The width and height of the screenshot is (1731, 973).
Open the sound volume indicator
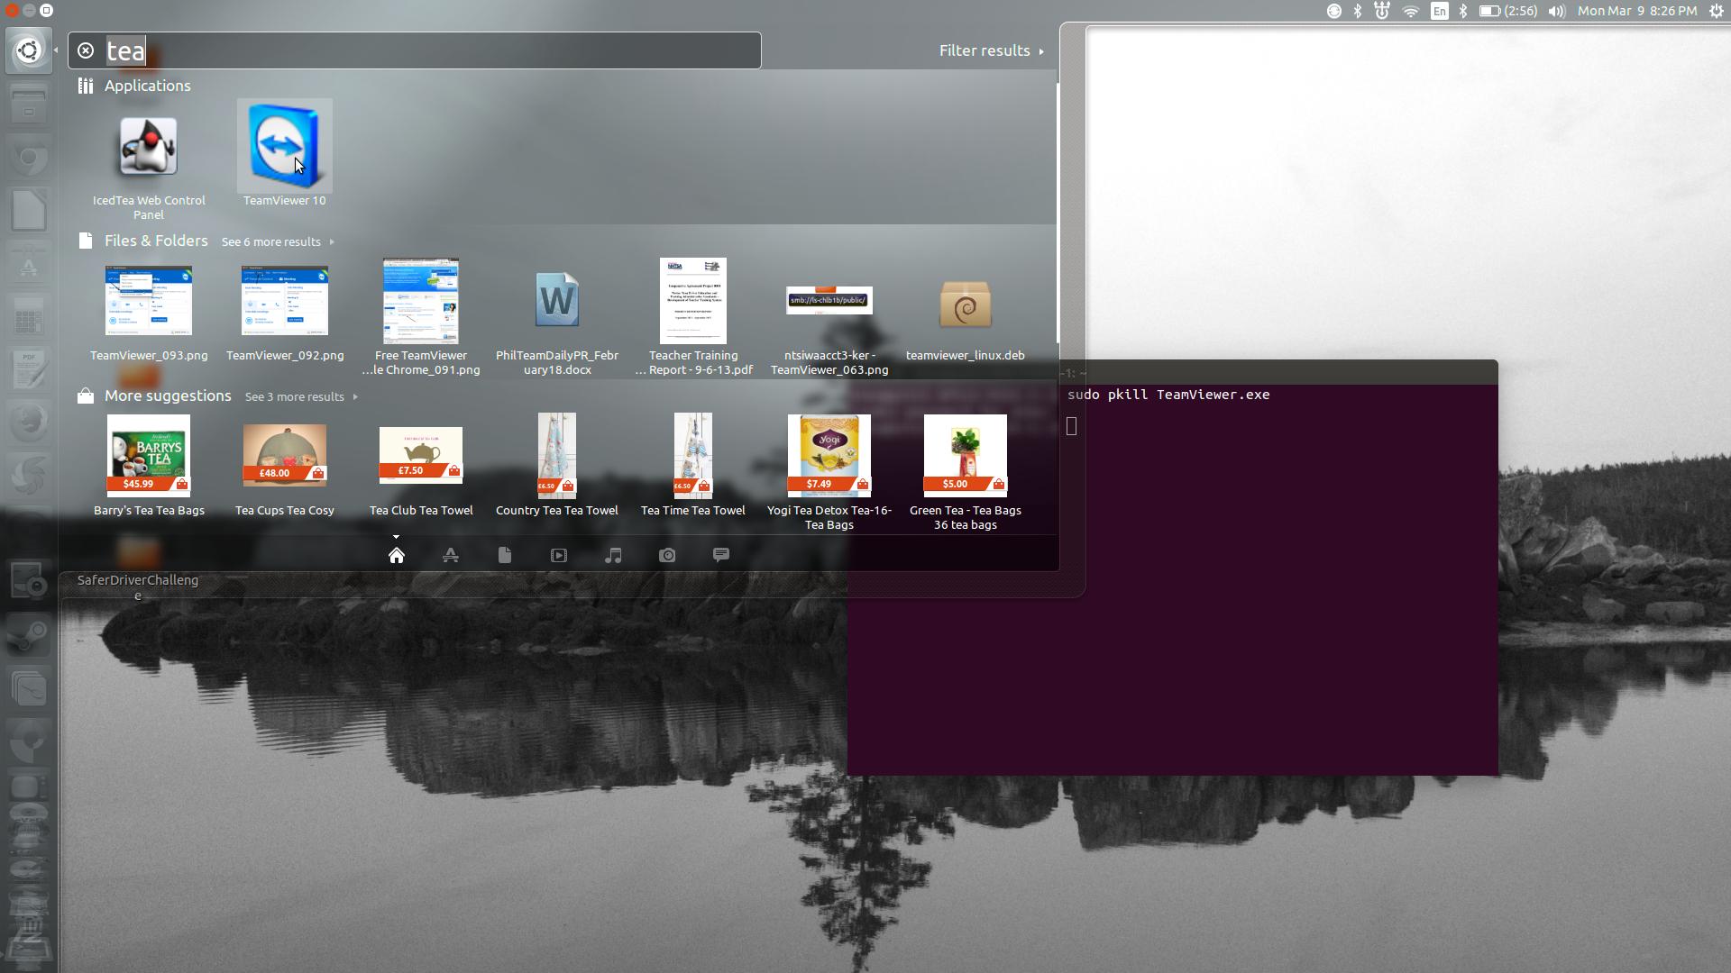pyautogui.click(x=1557, y=11)
